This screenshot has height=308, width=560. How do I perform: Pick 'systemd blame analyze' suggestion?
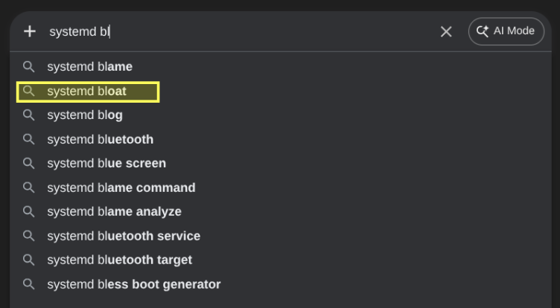(114, 212)
